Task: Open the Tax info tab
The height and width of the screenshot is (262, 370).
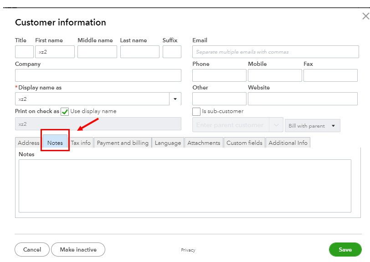Action: click(81, 143)
